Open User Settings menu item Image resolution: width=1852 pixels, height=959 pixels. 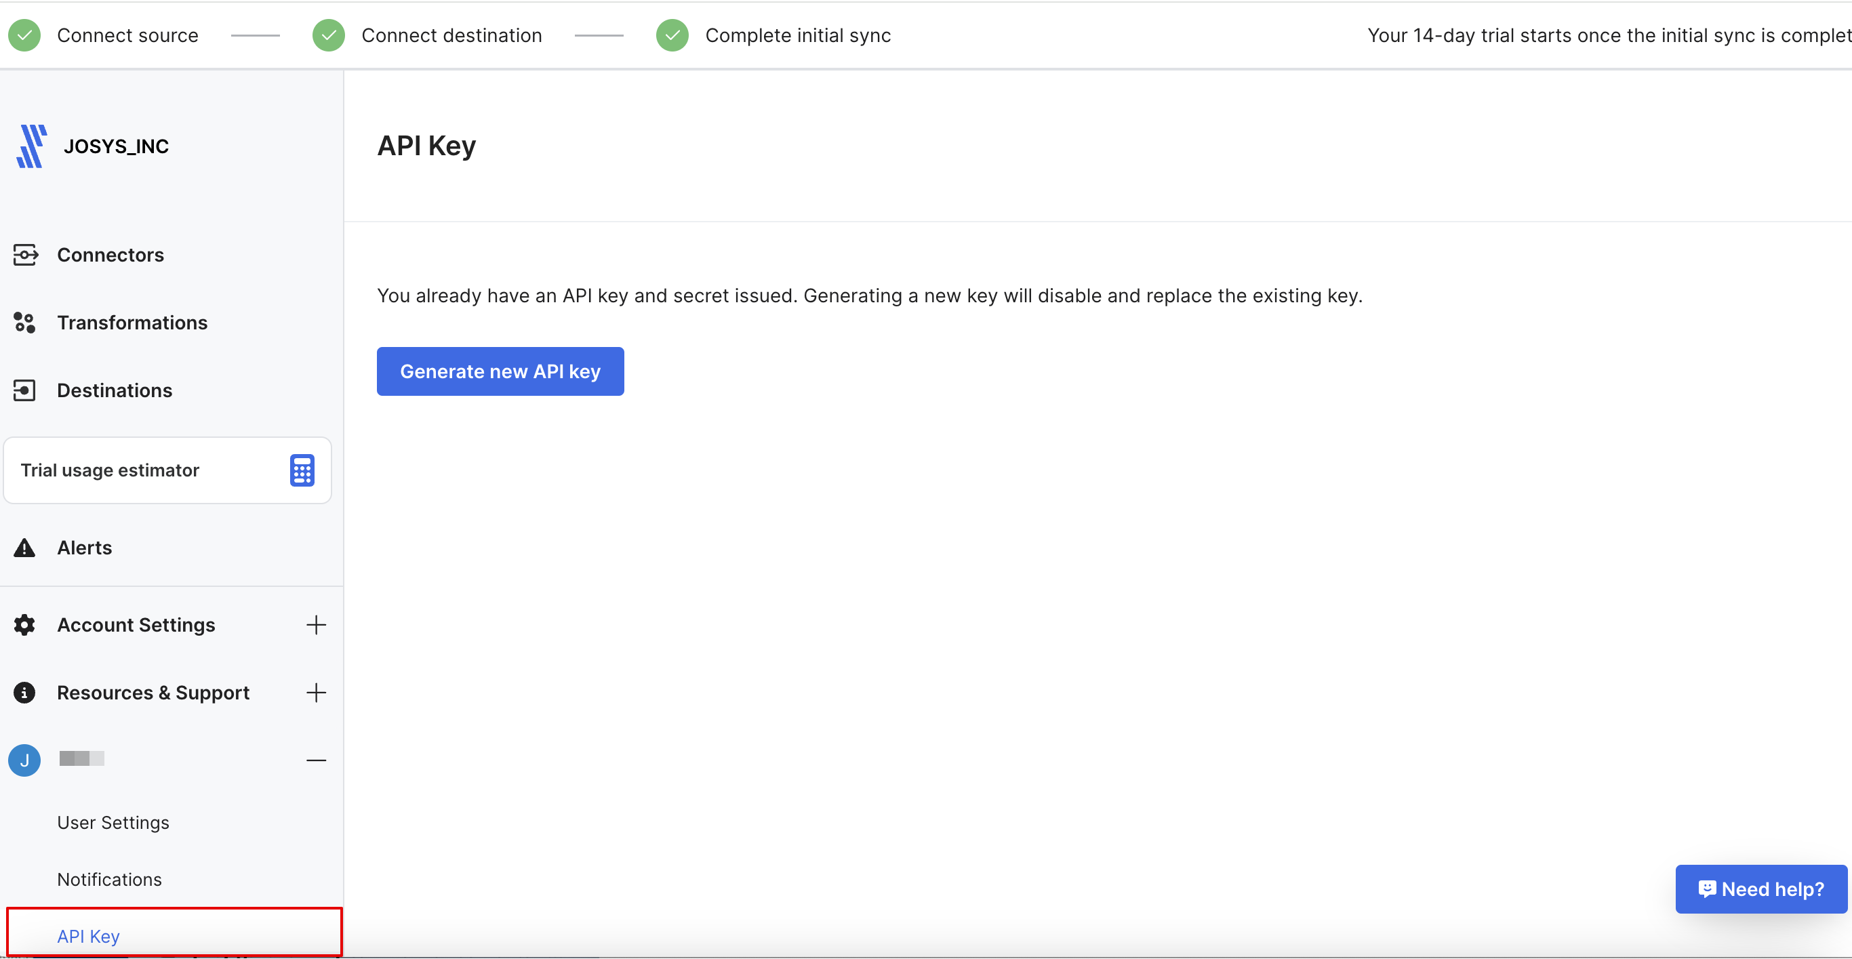(x=113, y=822)
